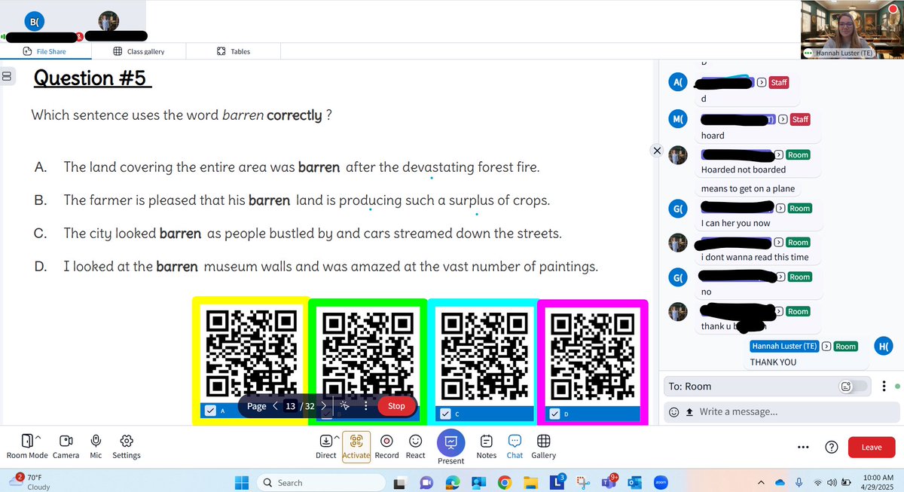Click the Activate QR icon
Screen dimensions: 904x492
356,445
